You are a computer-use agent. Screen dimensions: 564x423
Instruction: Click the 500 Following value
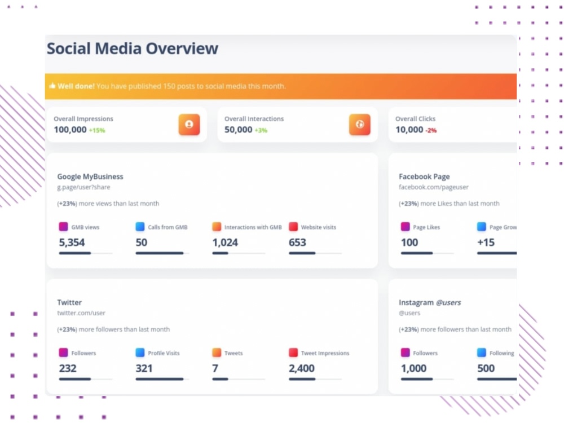pyautogui.click(x=486, y=368)
